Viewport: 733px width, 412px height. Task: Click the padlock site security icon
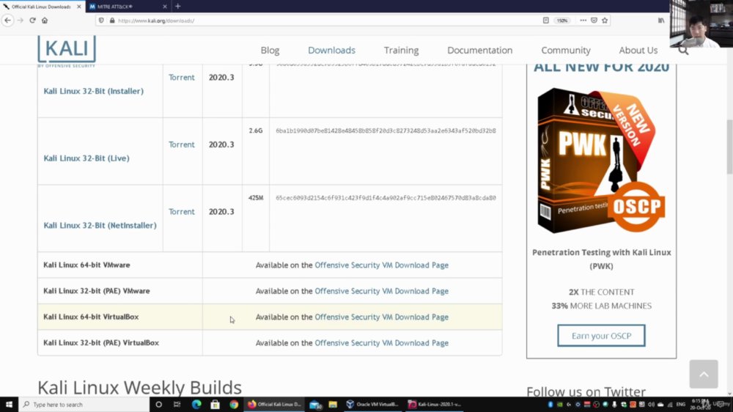click(x=112, y=21)
